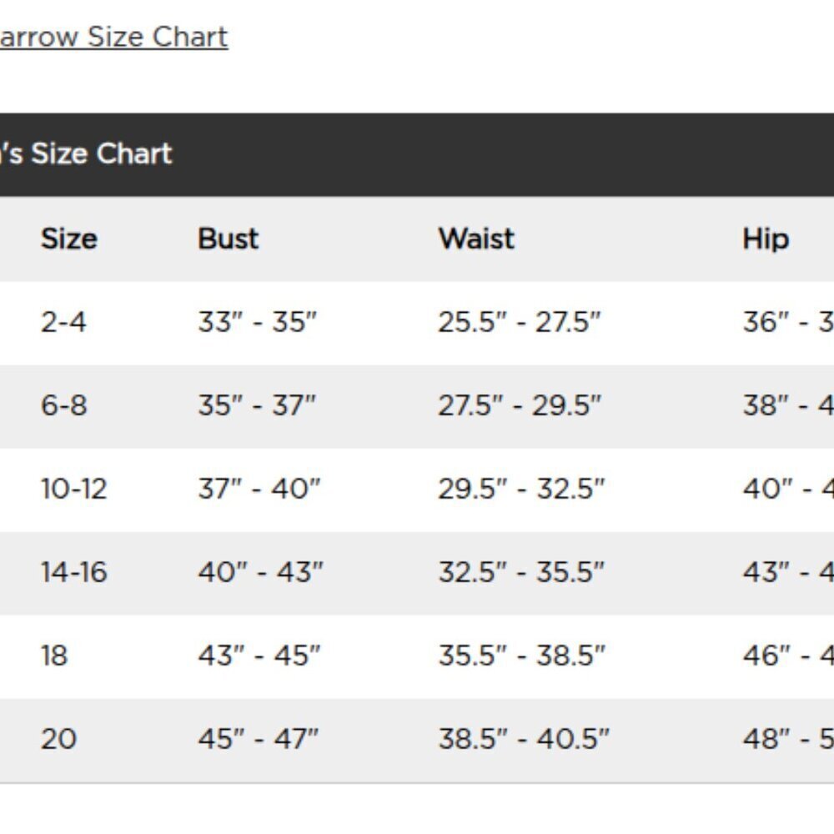Click size 10-12 row label
834x834 pixels.
[74, 489]
